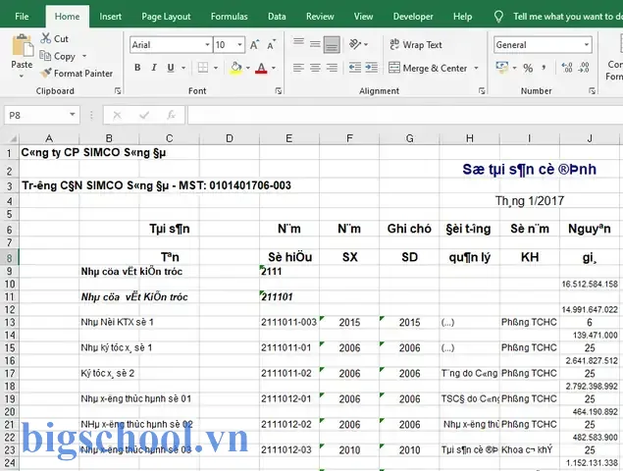Switch to the Page Layout tab
This screenshot has height=471, width=623.
click(x=166, y=17)
